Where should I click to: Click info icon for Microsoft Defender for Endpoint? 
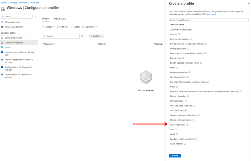click(x=241, y=92)
